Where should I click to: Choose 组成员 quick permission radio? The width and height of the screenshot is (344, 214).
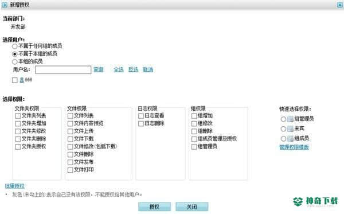click(283, 138)
